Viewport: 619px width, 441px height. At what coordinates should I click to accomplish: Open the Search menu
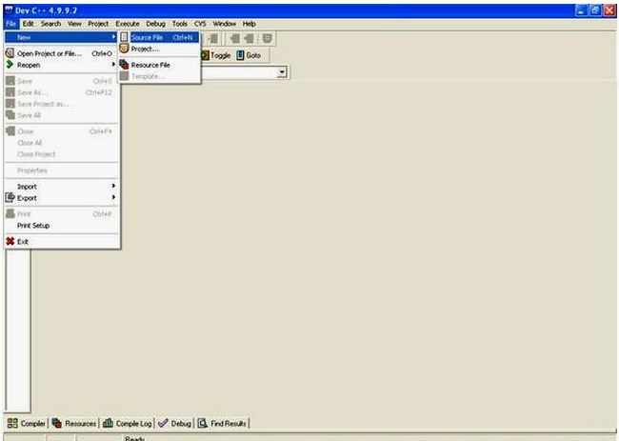point(50,24)
